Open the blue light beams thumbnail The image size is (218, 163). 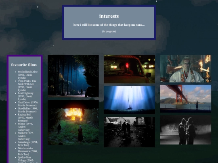(x=129, y=100)
